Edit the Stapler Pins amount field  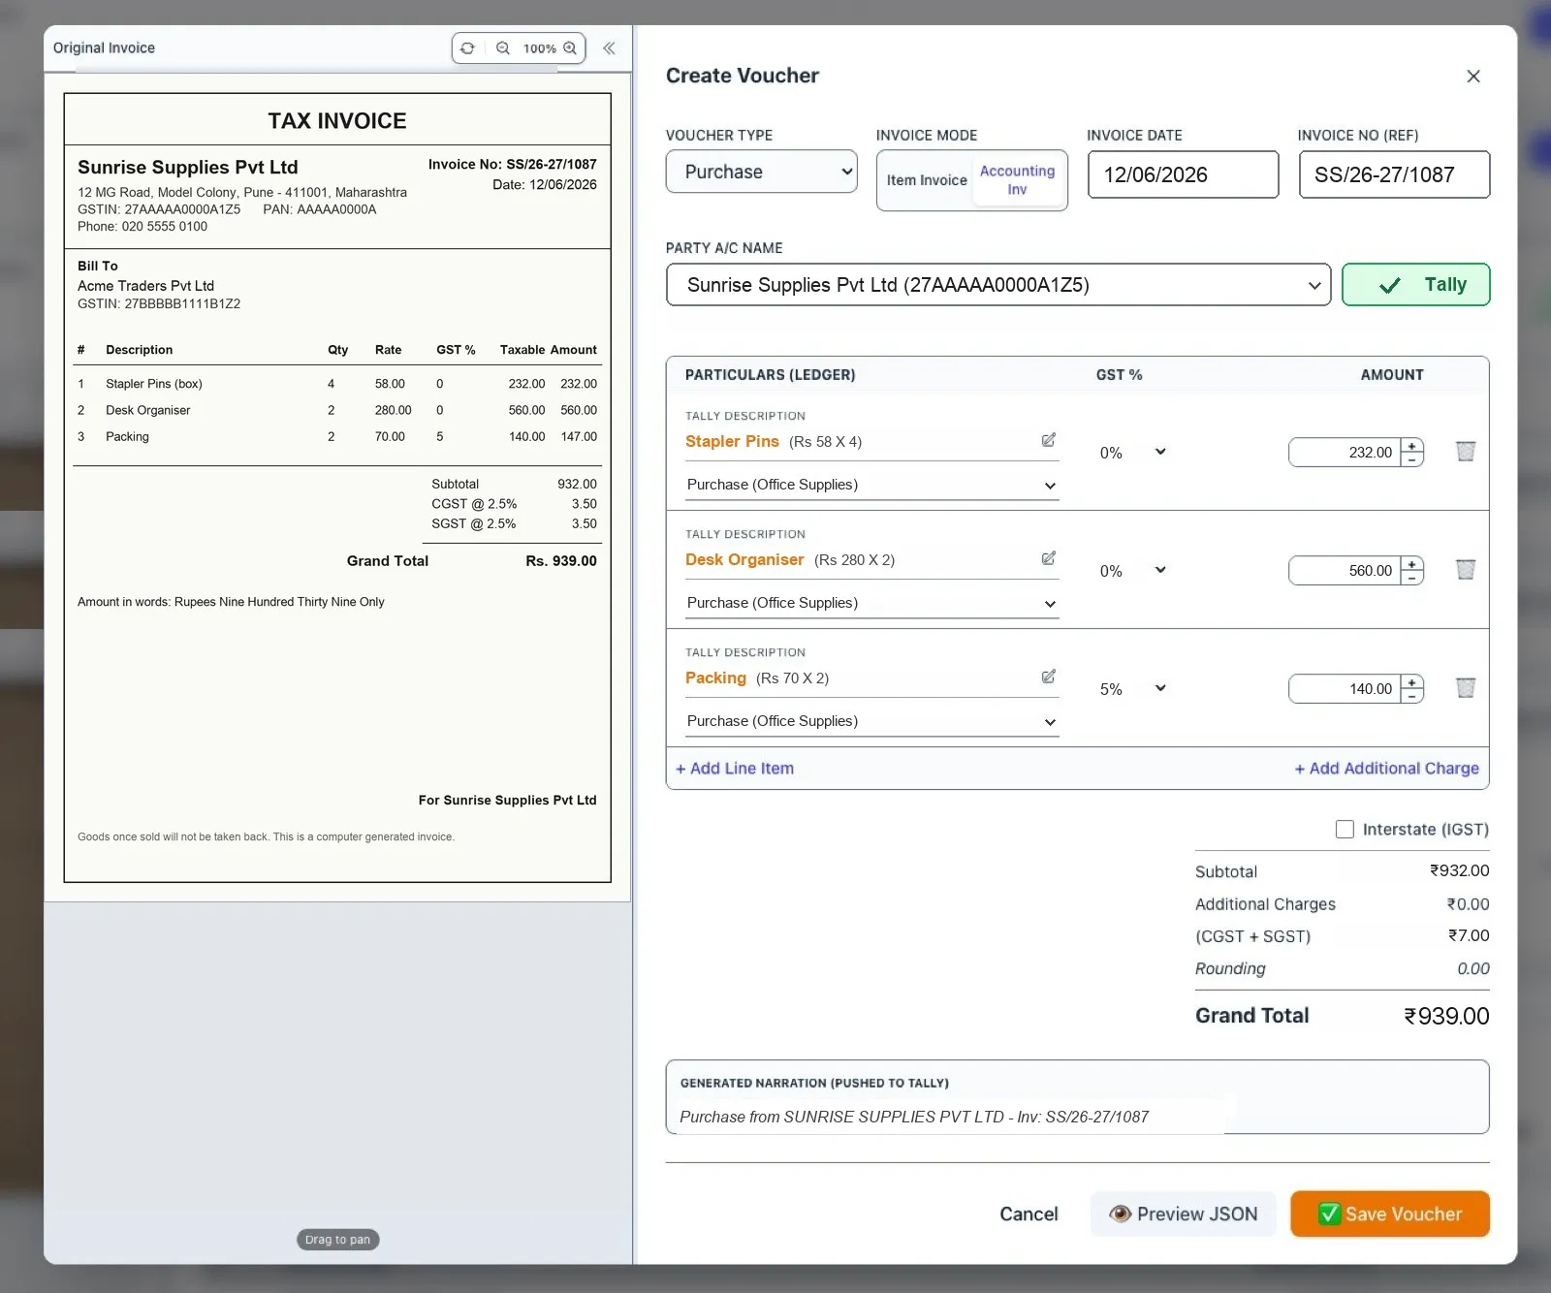pos(1345,453)
